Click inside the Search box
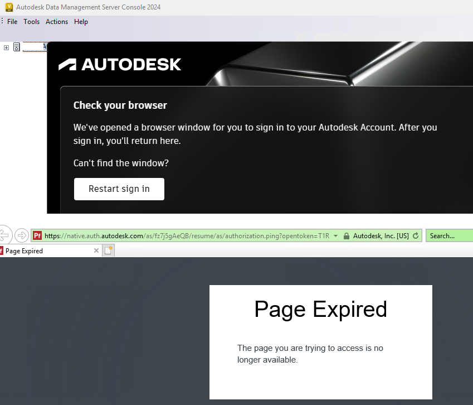This screenshot has width=473, height=405. tap(449, 235)
